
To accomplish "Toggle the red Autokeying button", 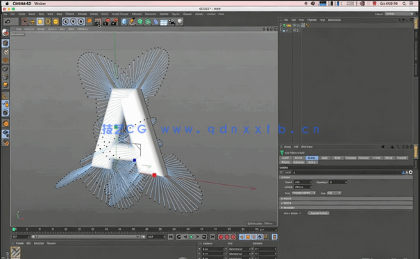I will [x=227, y=237].
